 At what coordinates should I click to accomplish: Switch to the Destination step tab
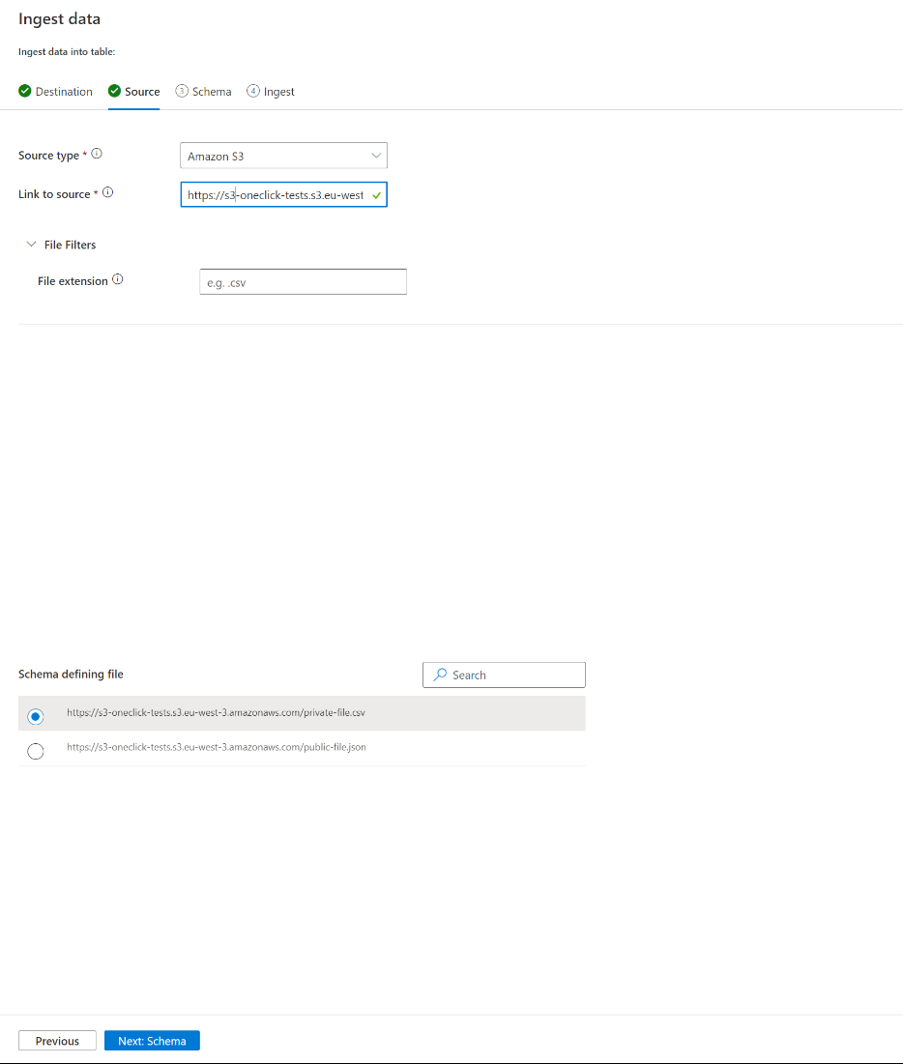(x=56, y=92)
